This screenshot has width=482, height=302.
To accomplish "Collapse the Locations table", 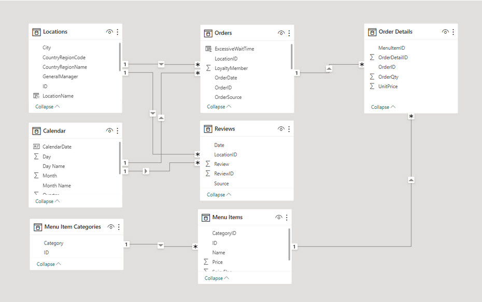I will coord(47,107).
